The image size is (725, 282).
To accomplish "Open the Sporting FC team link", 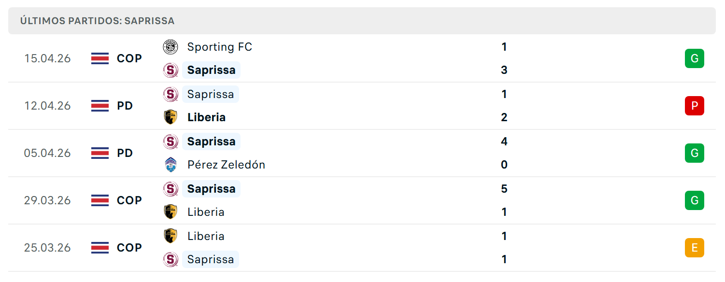I will tap(220, 47).
